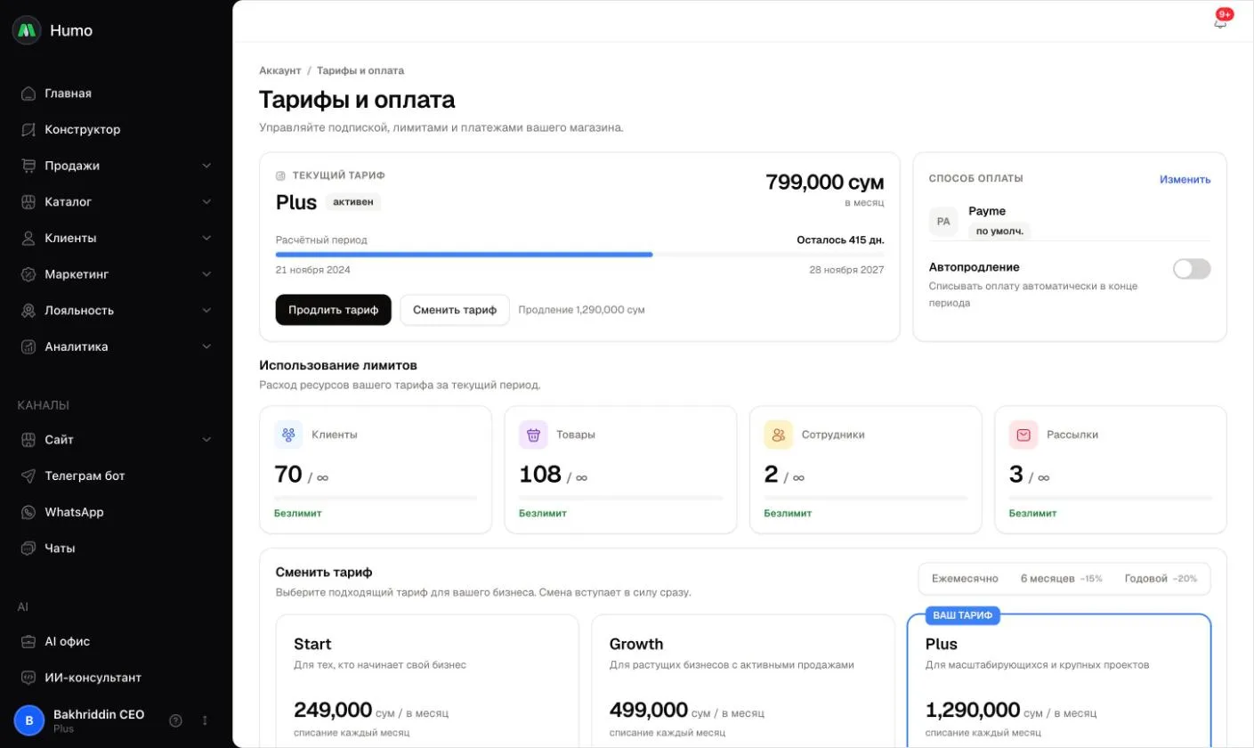Click the Рассылки mail card icon
1254x748 pixels.
tap(1023, 435)
